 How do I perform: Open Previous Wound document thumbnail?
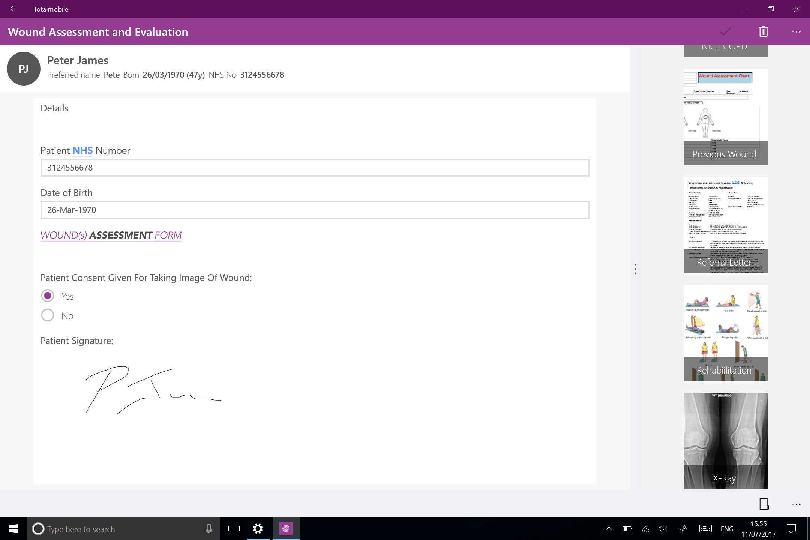725,117
